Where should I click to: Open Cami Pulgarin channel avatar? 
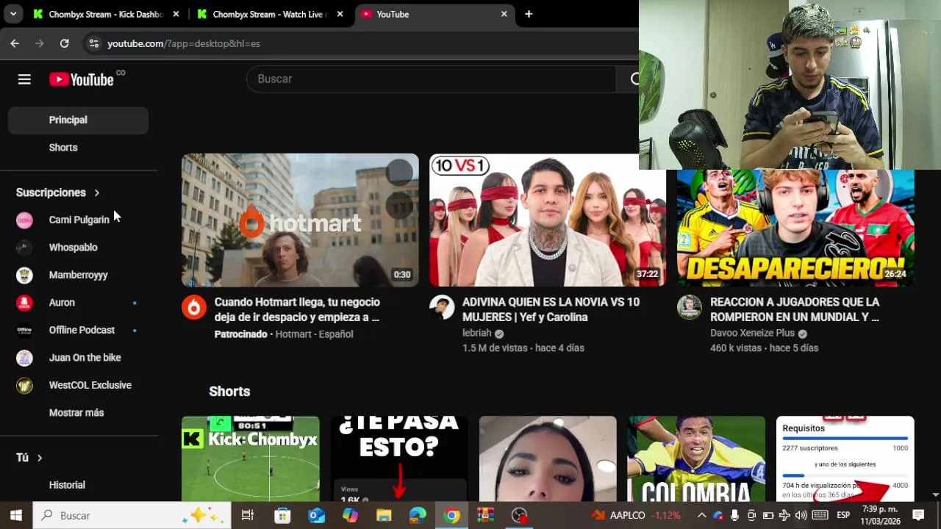24,220
